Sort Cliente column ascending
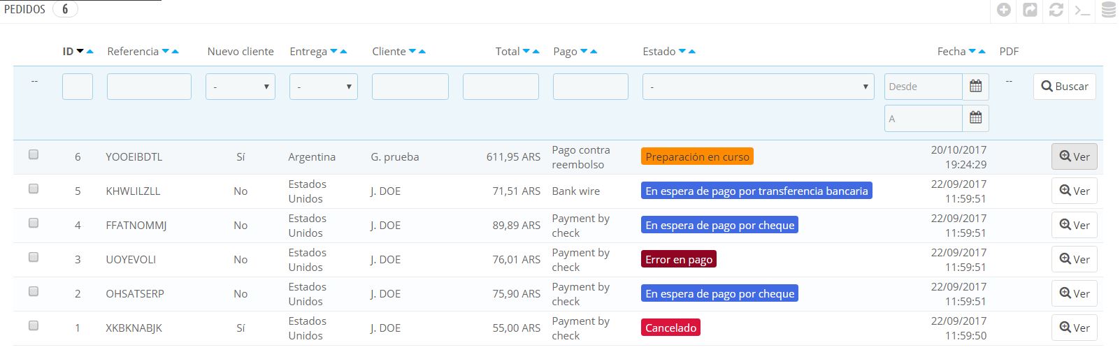This screenshot has height=352, width=1120. pos(422,51)
